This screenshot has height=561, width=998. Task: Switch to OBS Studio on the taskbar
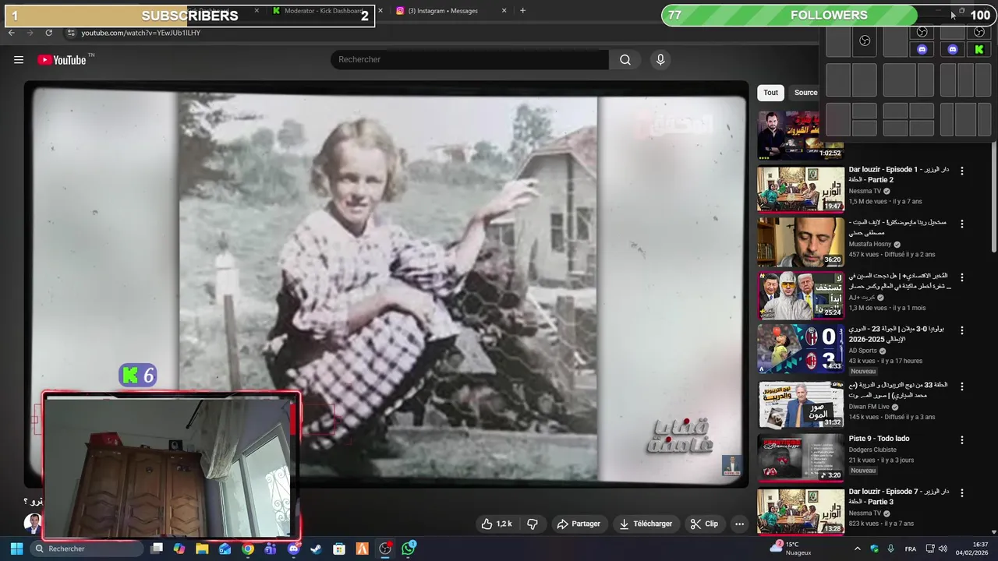click(x=385, y=549)
